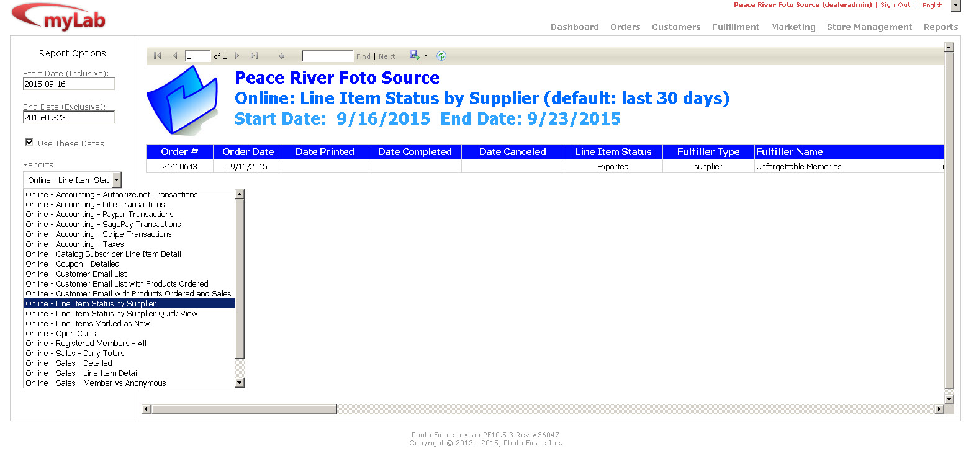966x454 pixels.
Task: Click Order Date column header
Action: point(248,151)
